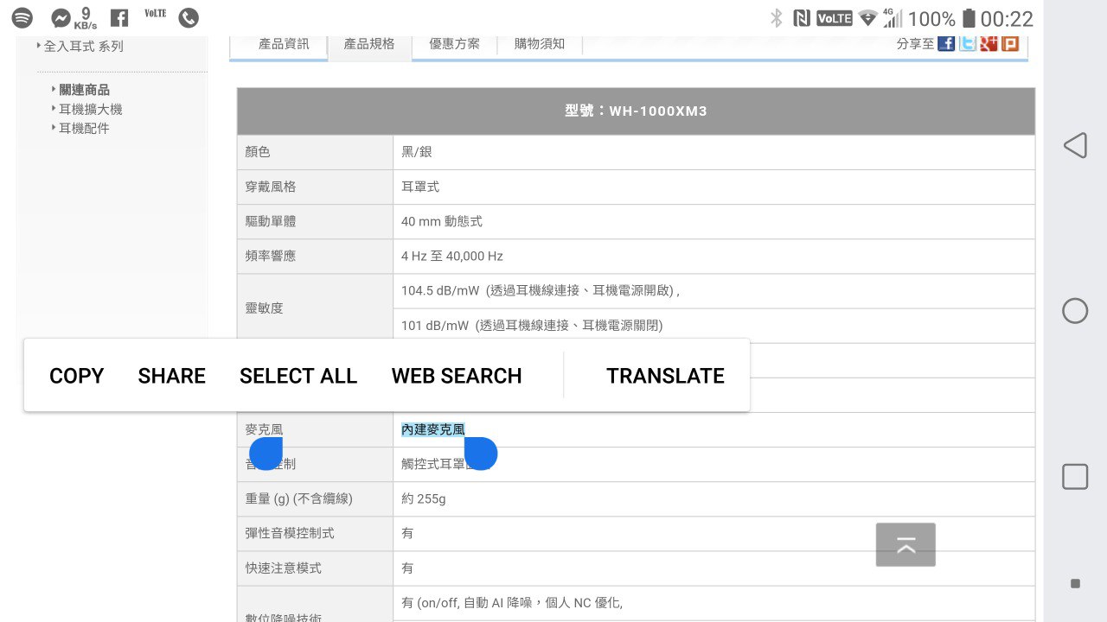Image resolution: width=1107 pixels, height=622 pixels.
Task: Click the 有 value in 快速注意模式 row
Action: tap(407, 568)
